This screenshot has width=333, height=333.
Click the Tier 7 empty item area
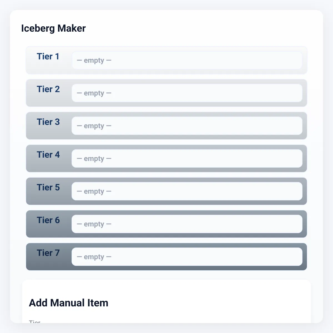187,257
